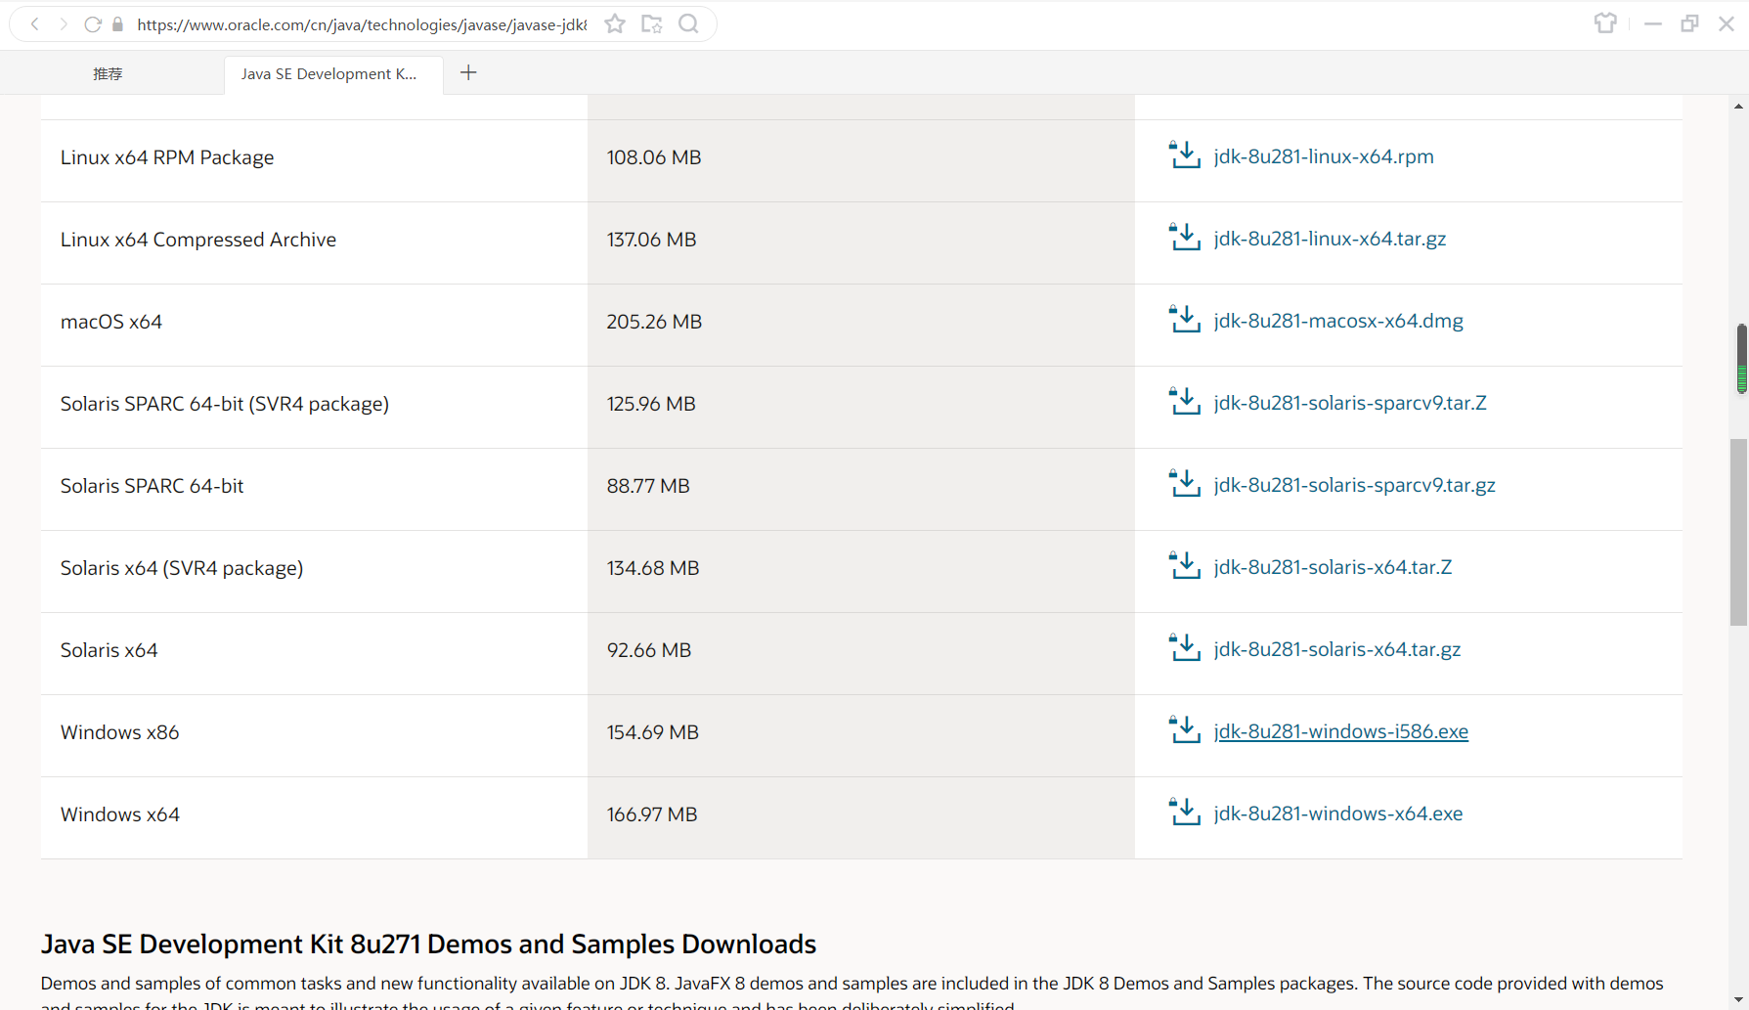Screen dimensions: 1749x1010
Task: Click download icon for jdk-8u281-solaris-x64.tar.gz
Action: (x=1185, y=647)
